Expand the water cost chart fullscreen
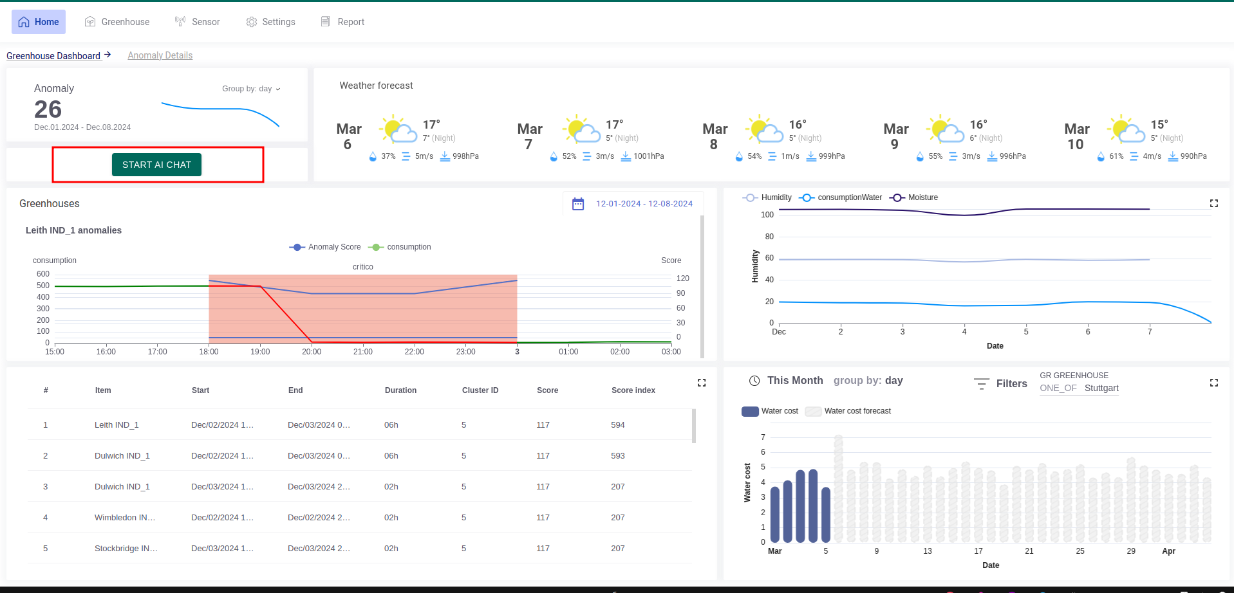1234x593 pixels. tap(1213, 383)
